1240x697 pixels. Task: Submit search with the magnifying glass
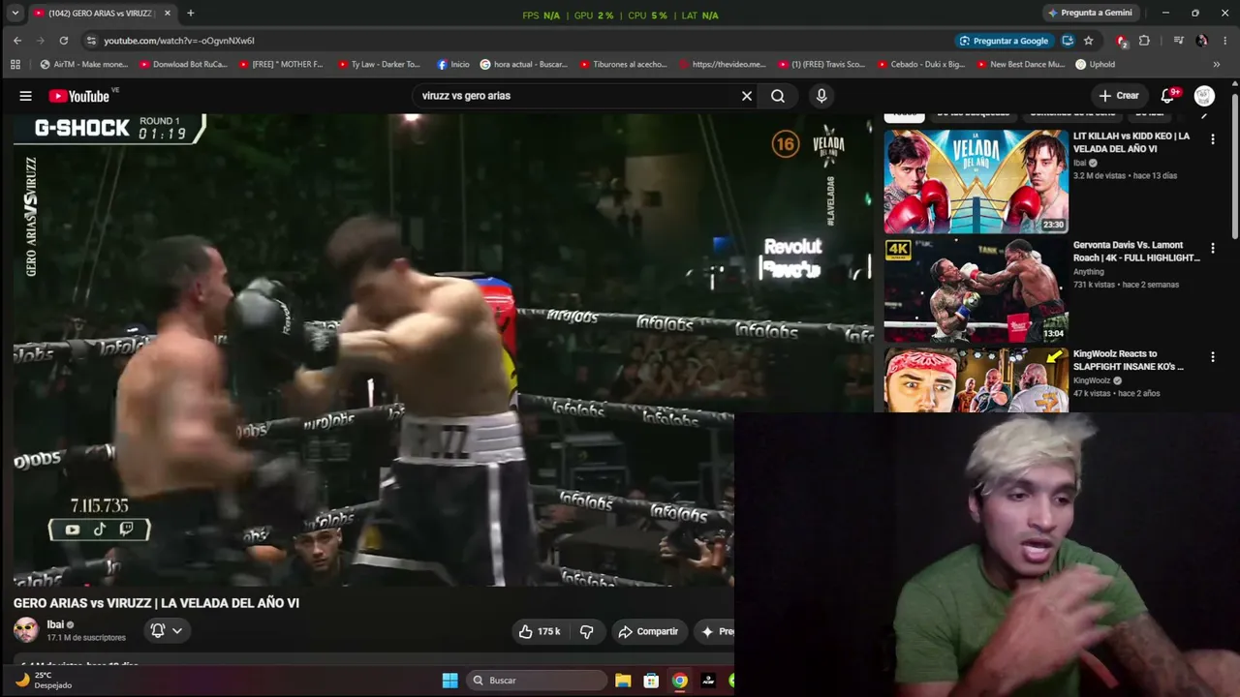(x=778, y=96)
